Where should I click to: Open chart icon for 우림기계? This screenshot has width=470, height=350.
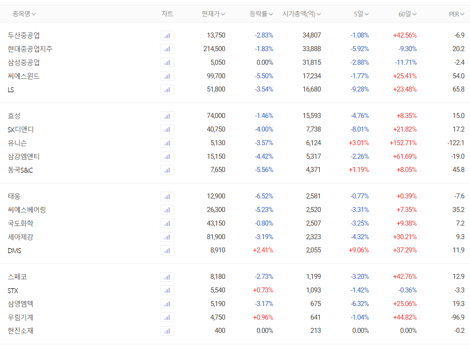click(167, 317)
